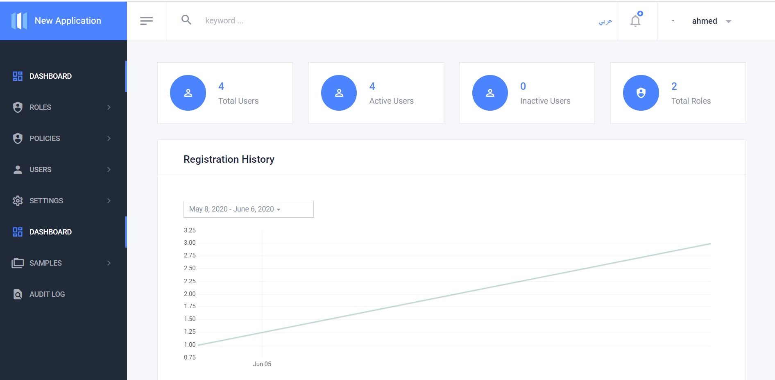The height and width of the screenshot is (380, 775).
Task: Click the Inactive Users count 0
Action: pyautogui.click(x=523, y=86)
